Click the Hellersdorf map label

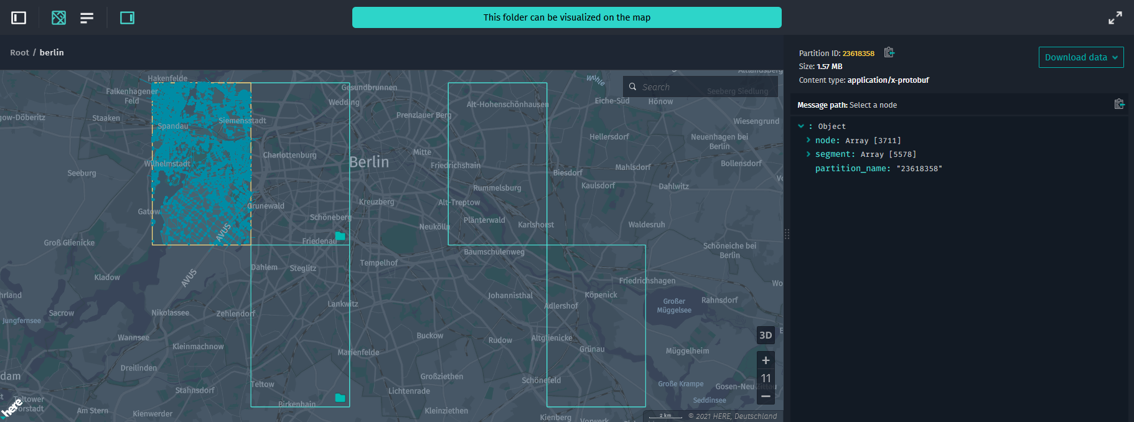(x=609, y=137)
